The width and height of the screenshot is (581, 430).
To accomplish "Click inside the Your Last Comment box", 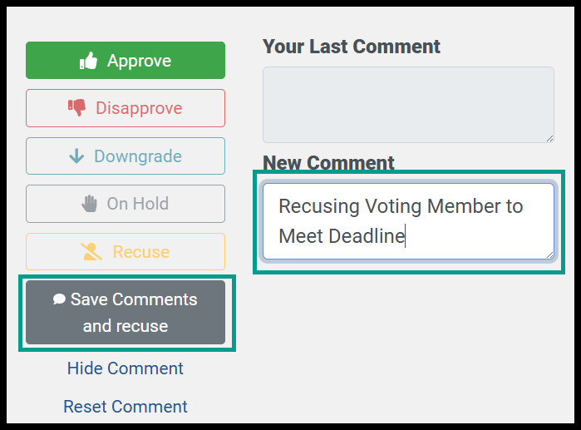I will (408, 105).
